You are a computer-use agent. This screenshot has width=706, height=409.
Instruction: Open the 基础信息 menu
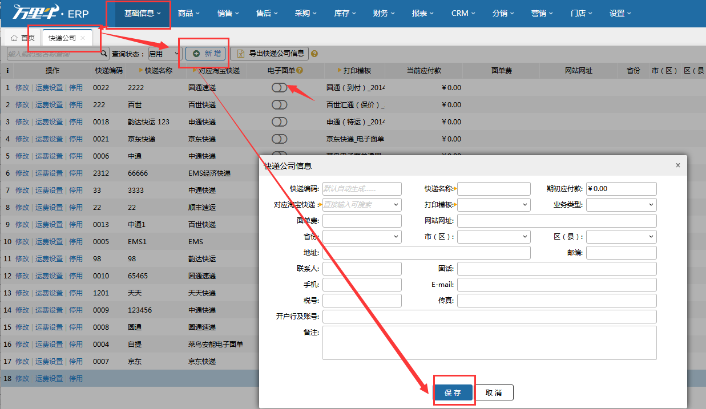click(x=143, y=13)
